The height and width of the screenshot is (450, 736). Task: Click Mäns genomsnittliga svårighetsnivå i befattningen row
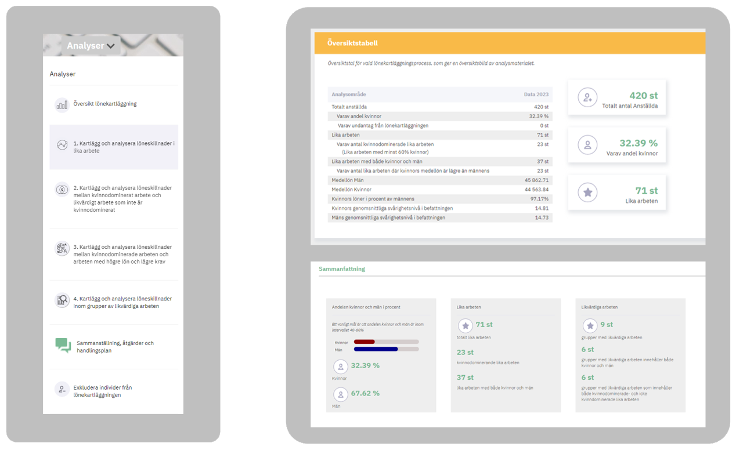tap(440, 217)
